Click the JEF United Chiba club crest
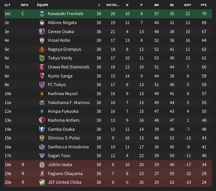 (x=42, y=182)
